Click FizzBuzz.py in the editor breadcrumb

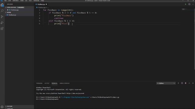coord(42,8)
